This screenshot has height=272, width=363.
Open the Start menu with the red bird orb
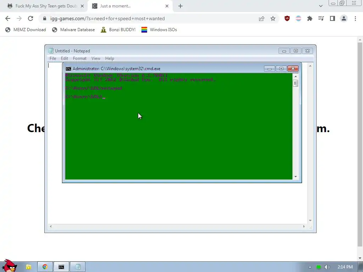point(9,266)
